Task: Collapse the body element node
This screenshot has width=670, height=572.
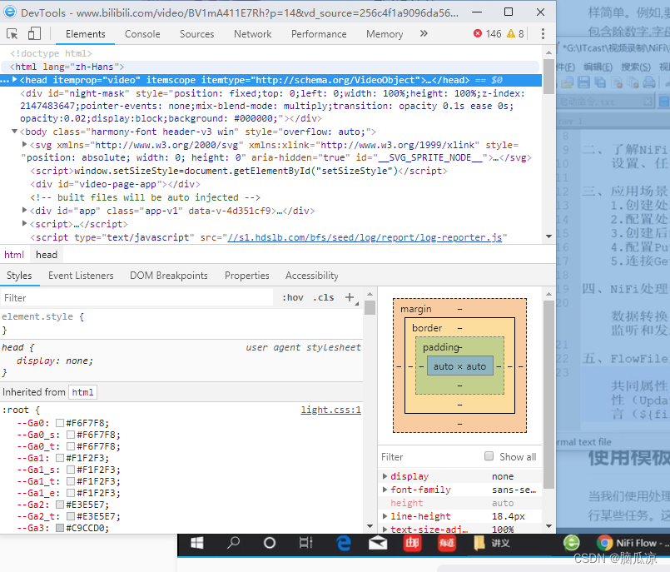Action: [x=14, y=132]
